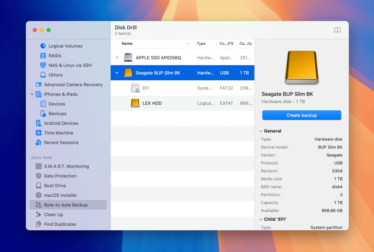Screen dimensions: 374x252
Task: Select the EFI partition name
Action: (x=146, y=88)
